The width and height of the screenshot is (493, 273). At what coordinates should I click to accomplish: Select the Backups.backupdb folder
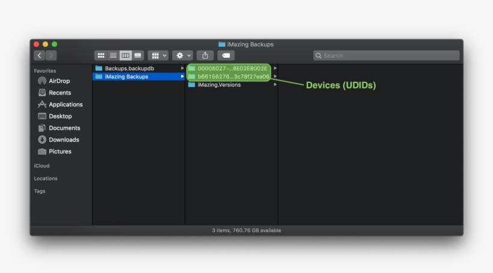[x=139, y=69]
